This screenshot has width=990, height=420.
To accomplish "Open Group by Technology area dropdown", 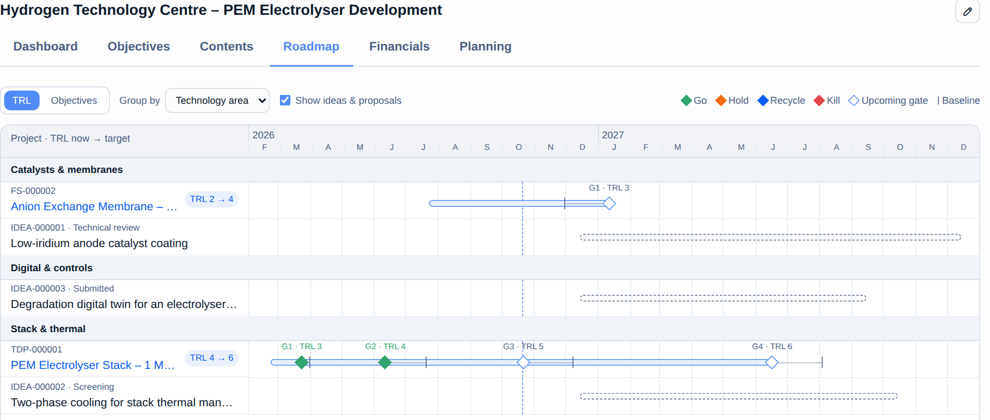I will 217,100.
